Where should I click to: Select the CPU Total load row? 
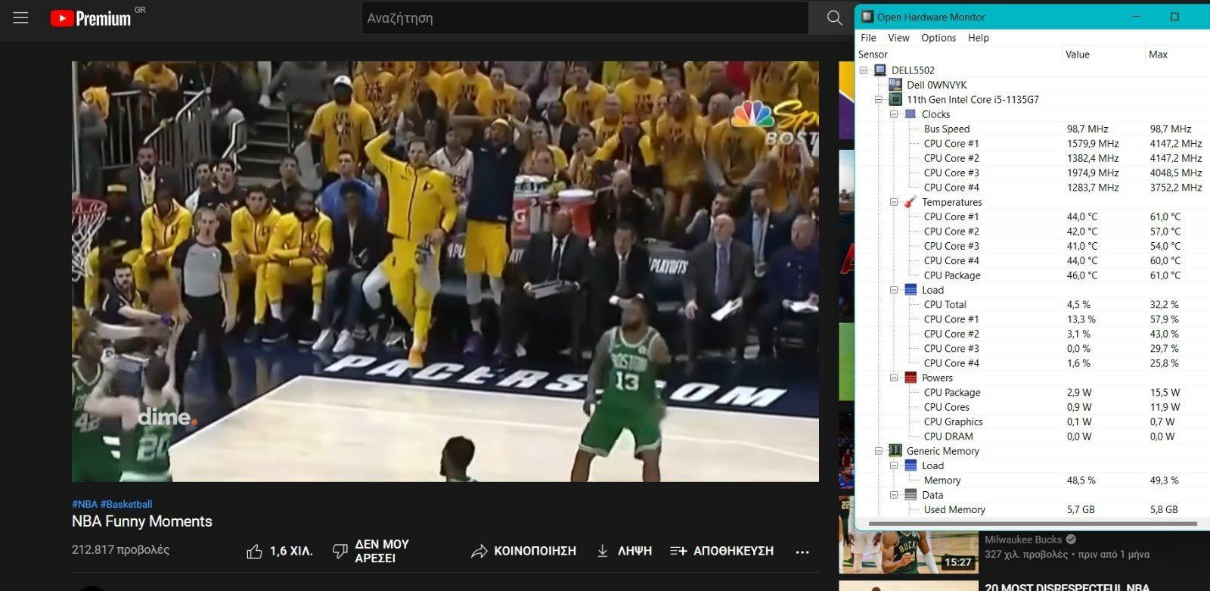point(1032,305)
